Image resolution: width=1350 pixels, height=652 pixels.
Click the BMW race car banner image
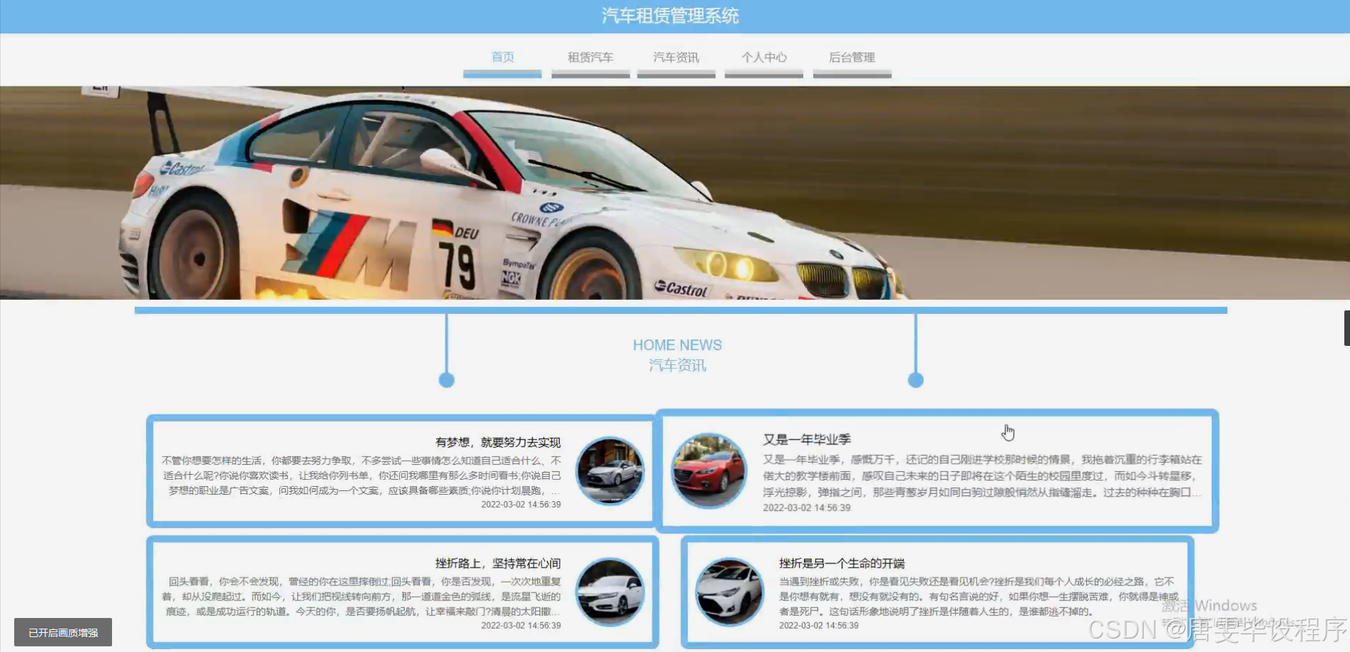[675, 193]
